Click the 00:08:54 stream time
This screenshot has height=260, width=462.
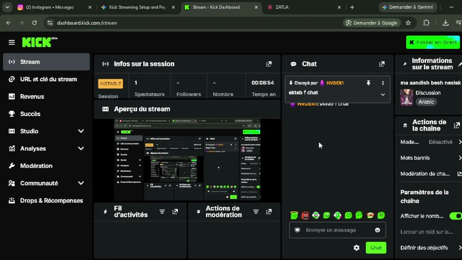[x=263, y=83]
